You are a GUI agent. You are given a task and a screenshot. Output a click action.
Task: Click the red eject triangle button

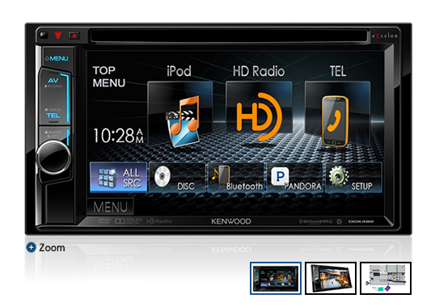58,36
